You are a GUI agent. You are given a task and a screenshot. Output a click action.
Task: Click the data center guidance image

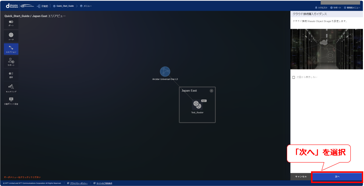tap(326, 49)
